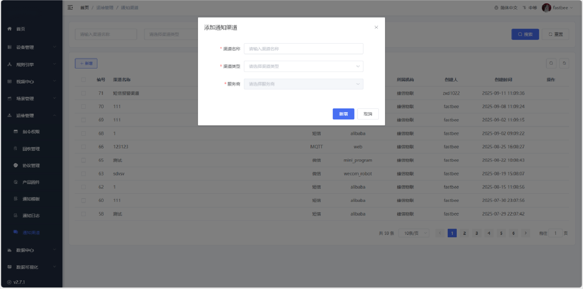Click the 首页 home icon in sidebar
This screenshot has width=583, height=289.
(x=10, y=29)
